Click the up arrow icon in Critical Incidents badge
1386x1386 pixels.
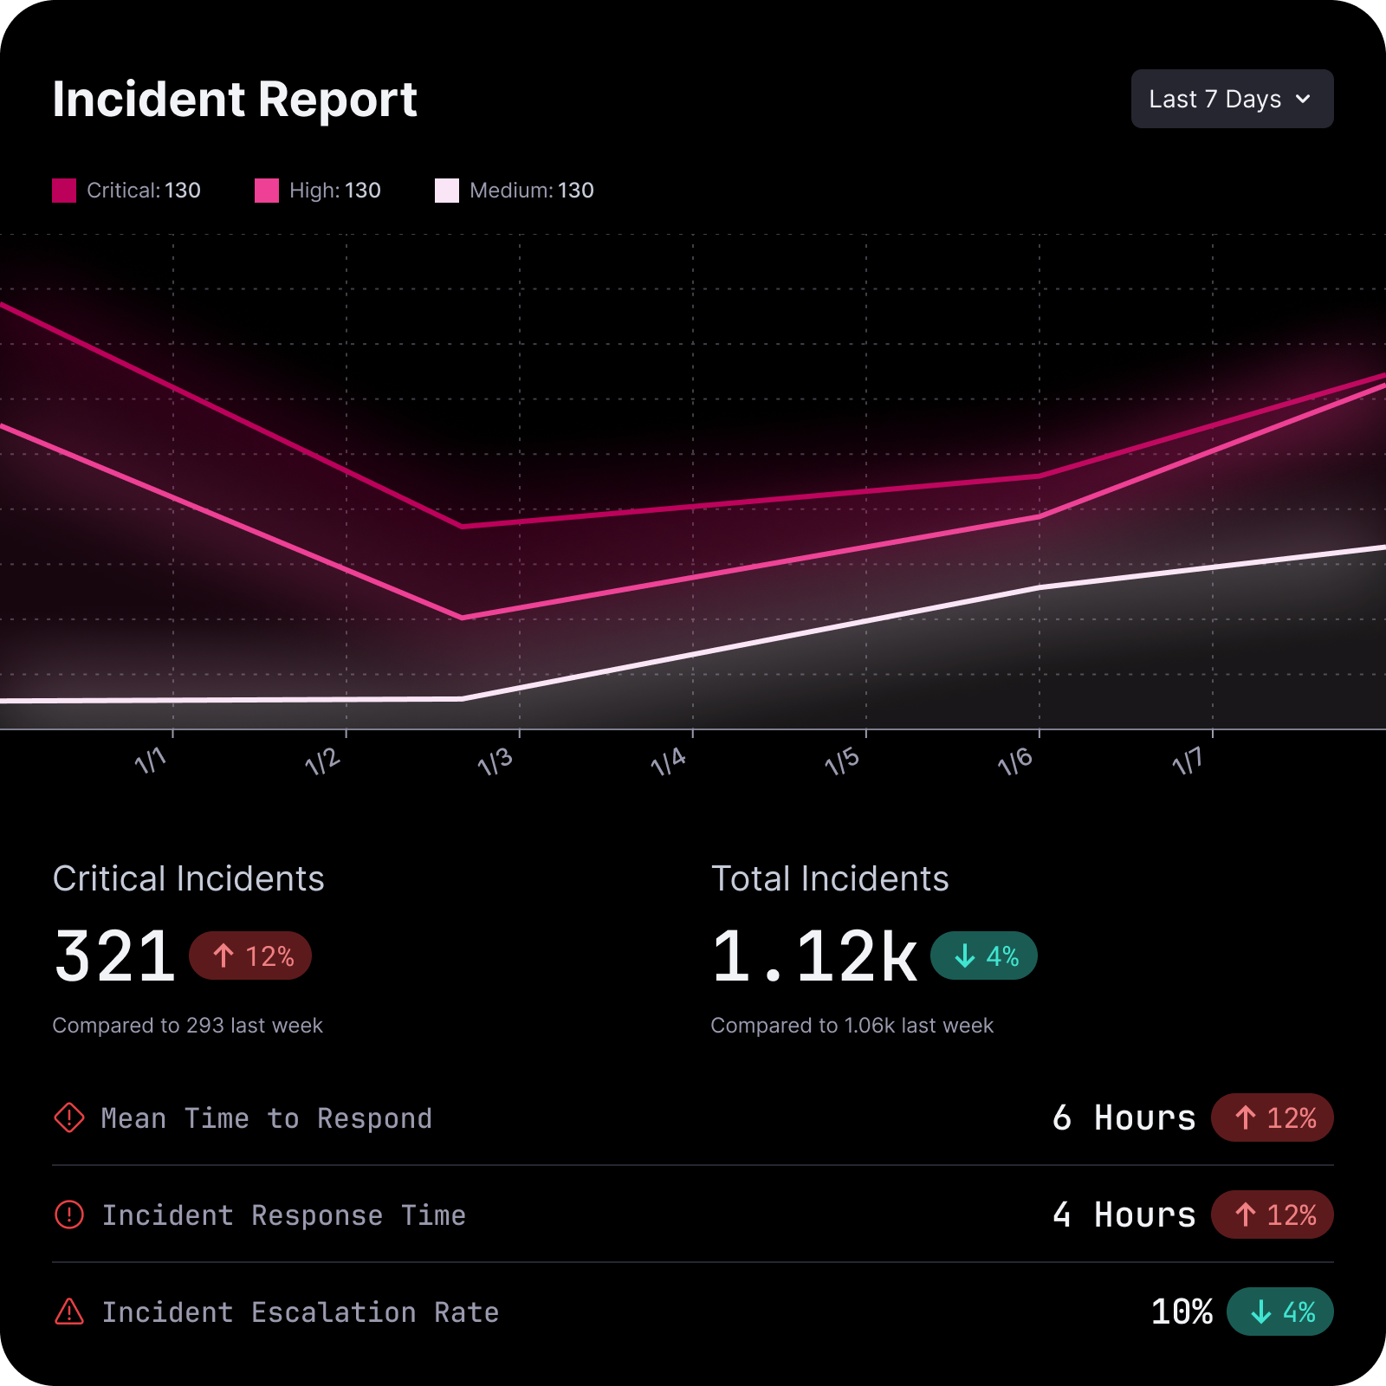click(x=223, y=955)
